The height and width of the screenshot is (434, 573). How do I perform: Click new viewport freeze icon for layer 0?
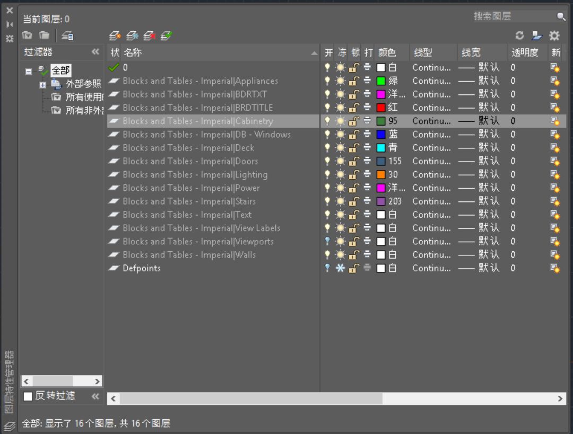click(x=555, y=67)
